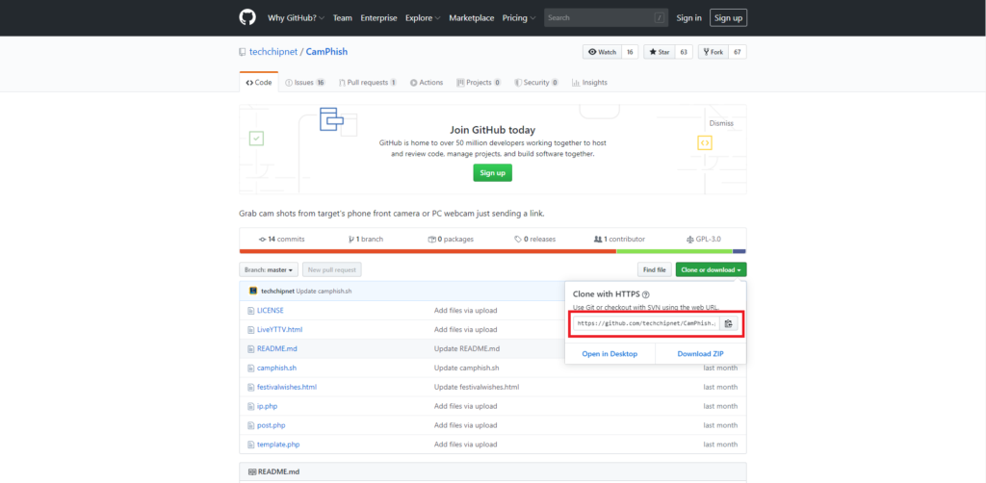The height and width of the screenshot is (483, 986).
Task: Click Download ZIP
Action: tap(701, 354)
